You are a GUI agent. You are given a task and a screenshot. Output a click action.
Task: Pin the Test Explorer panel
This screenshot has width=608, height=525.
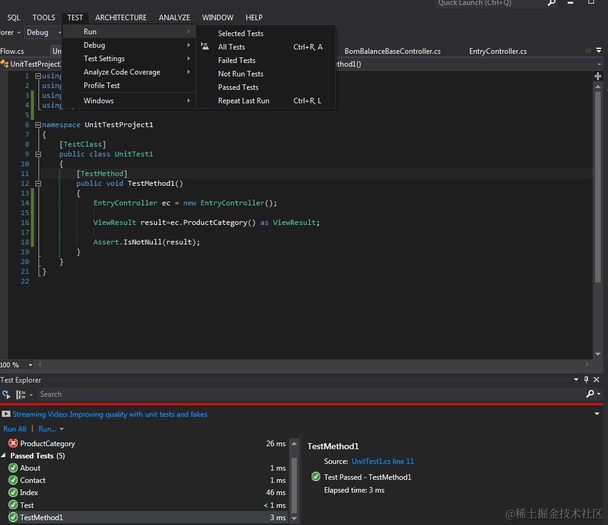(586, 380)
